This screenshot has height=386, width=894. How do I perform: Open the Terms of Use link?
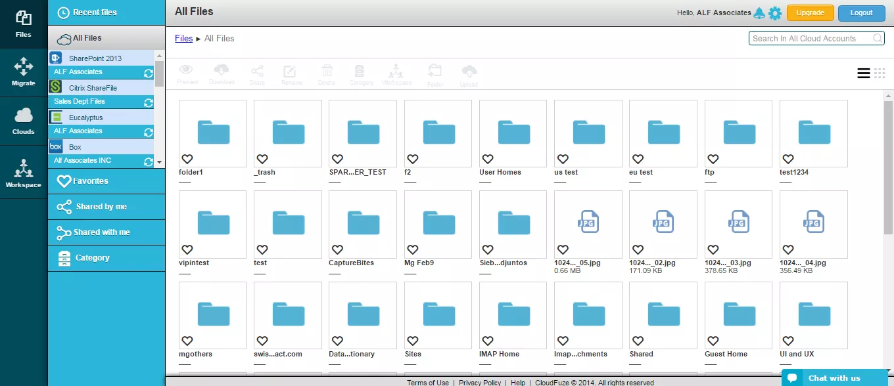[428, 382]
